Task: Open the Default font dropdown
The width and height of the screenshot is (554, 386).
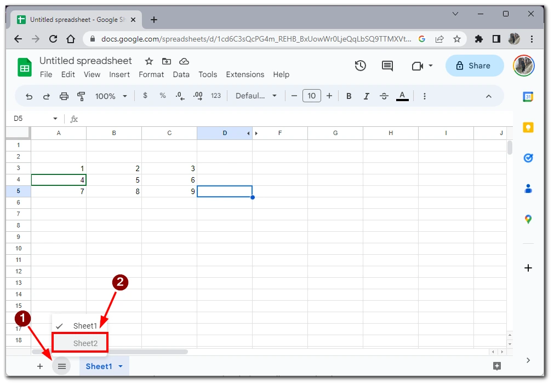Action: 256,96
